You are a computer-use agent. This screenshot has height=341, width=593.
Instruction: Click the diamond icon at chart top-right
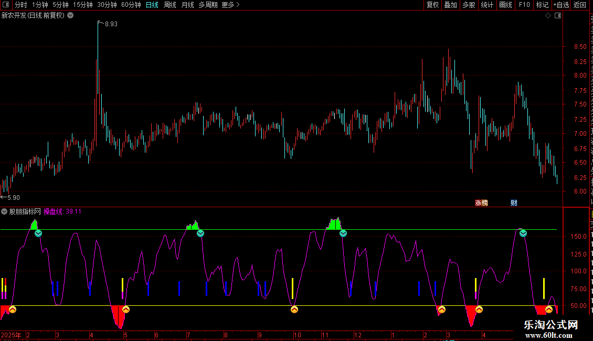click(548, 16)
